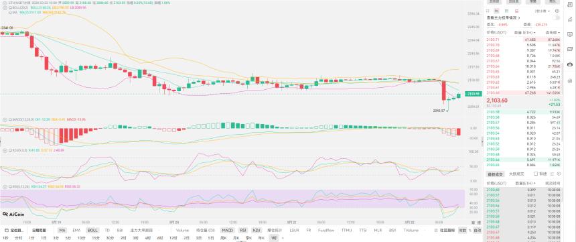Enable the Volume sub-indicator
576x242 pixels.
[182, 230]
